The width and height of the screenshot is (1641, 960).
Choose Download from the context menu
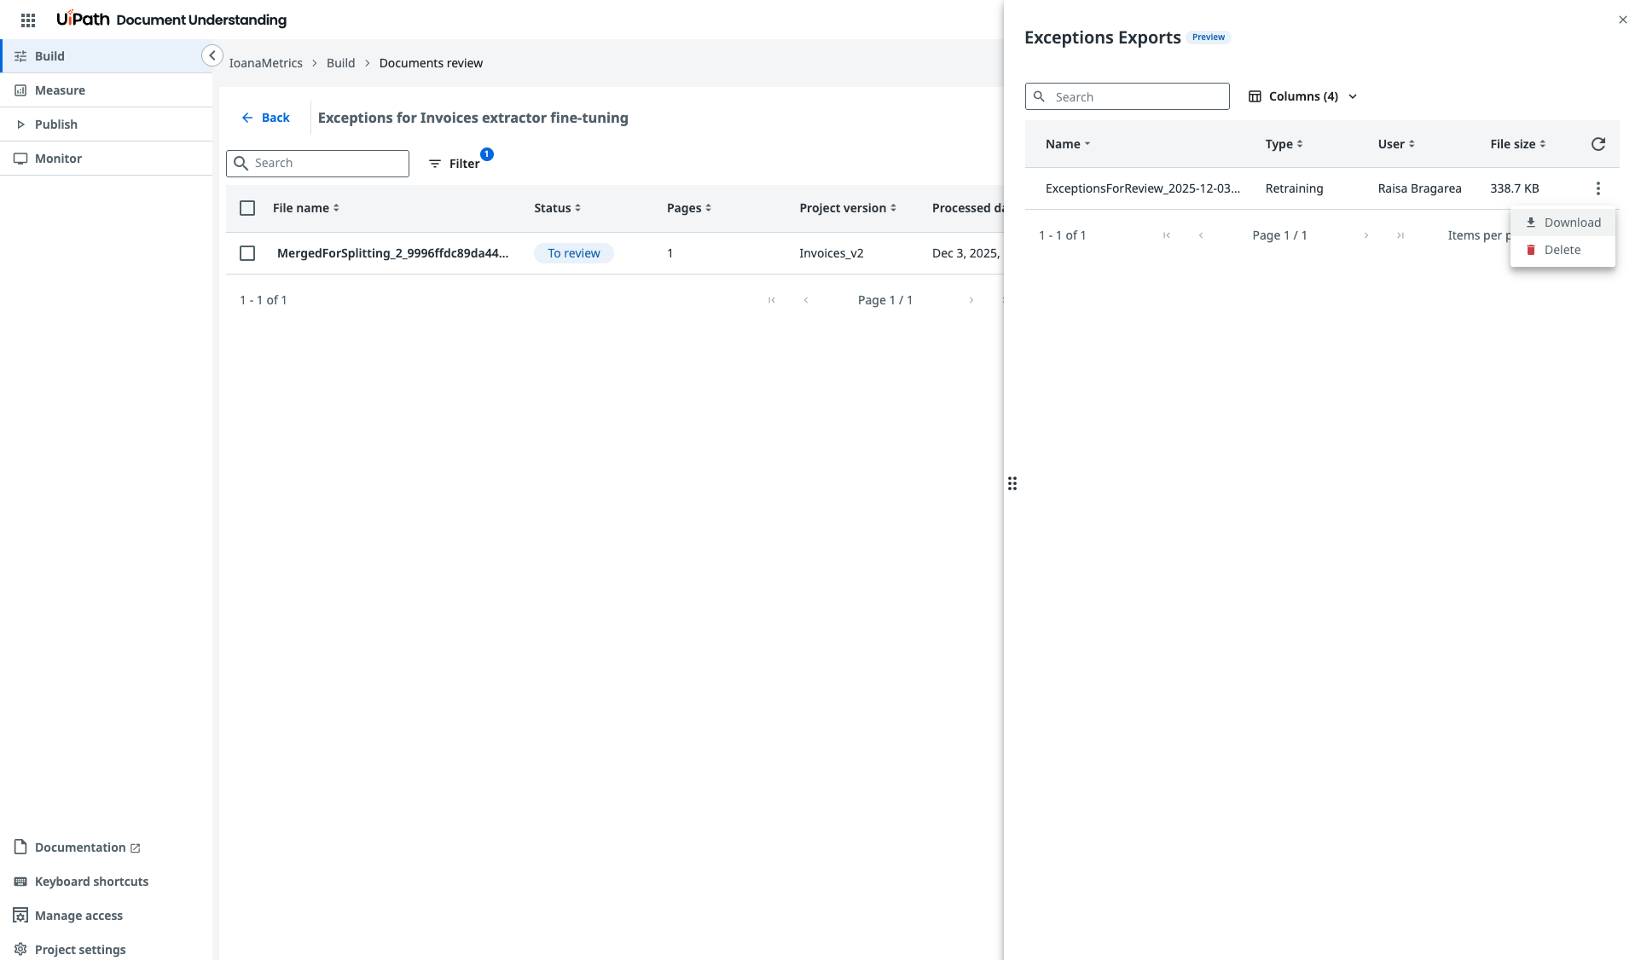click(x=1563, y=223)
